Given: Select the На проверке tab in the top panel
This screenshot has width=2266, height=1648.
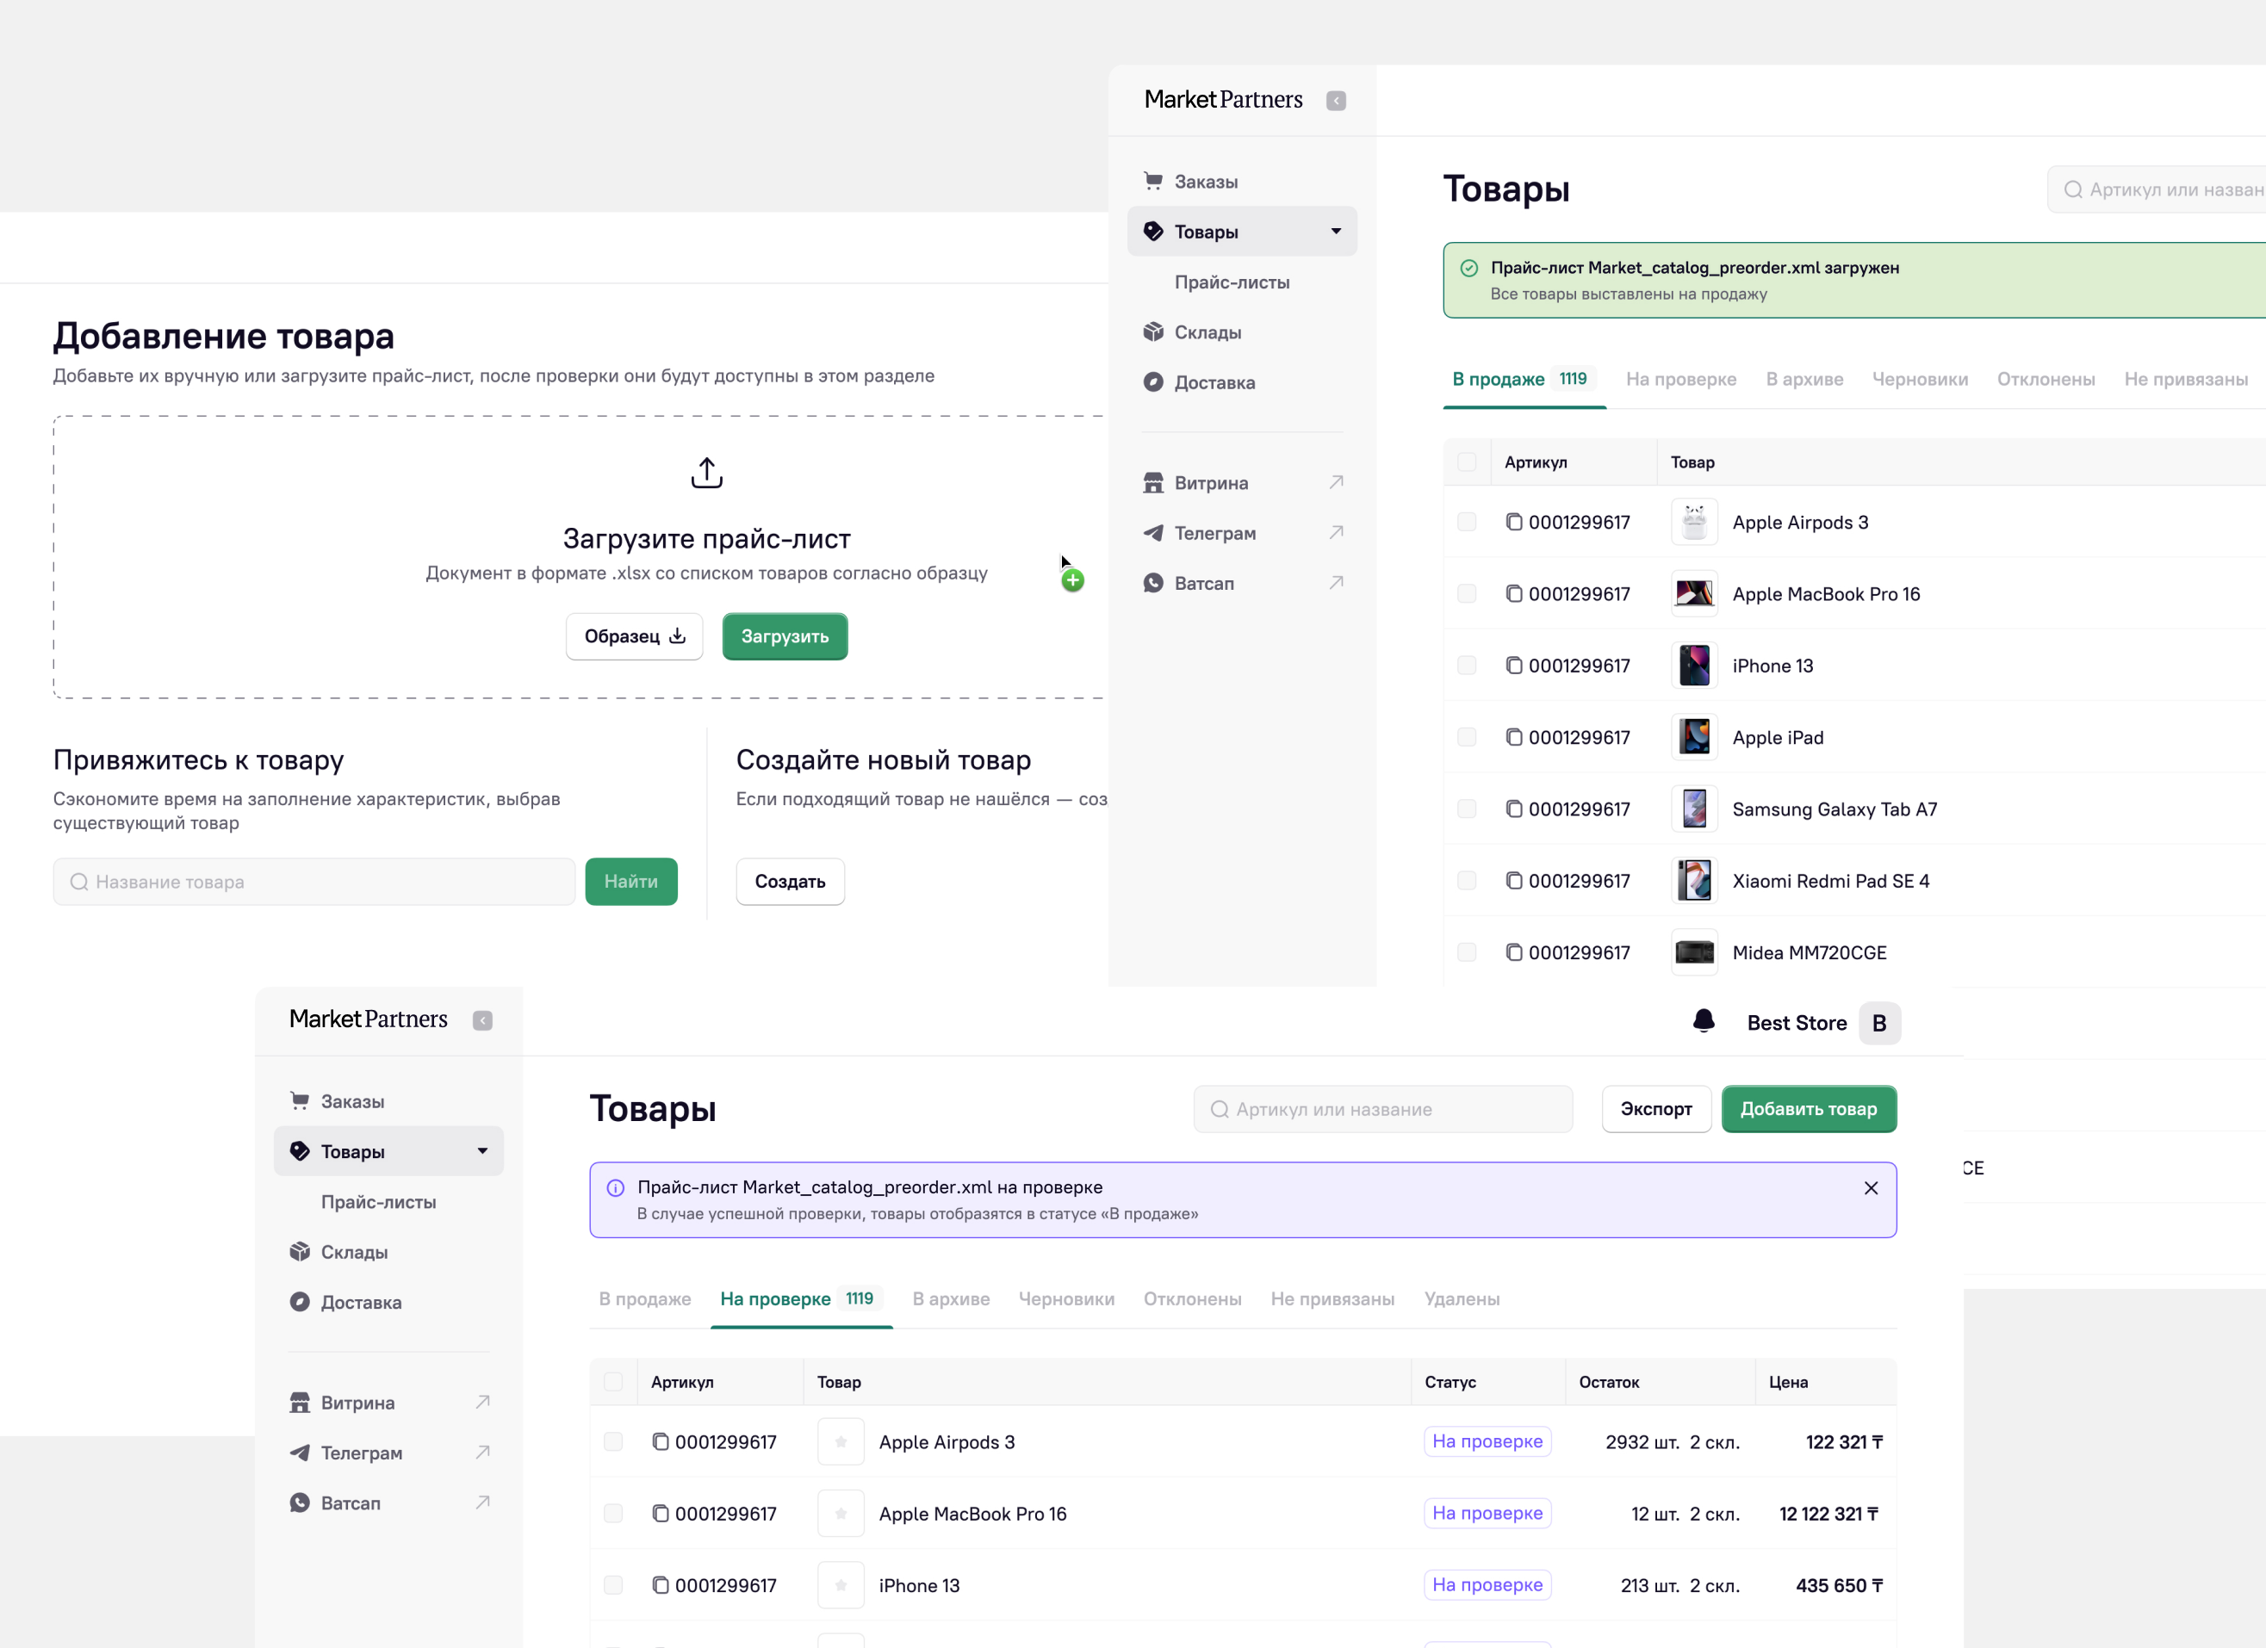Looking at the screenshot, I should (x=1680, y=379).
